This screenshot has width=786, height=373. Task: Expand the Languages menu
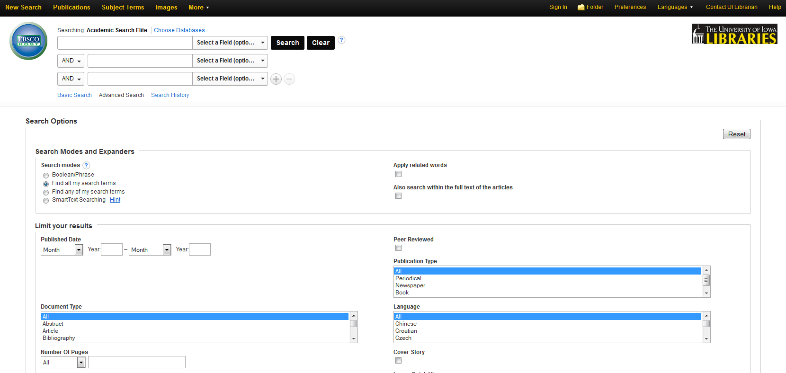(x=675, y=7)
